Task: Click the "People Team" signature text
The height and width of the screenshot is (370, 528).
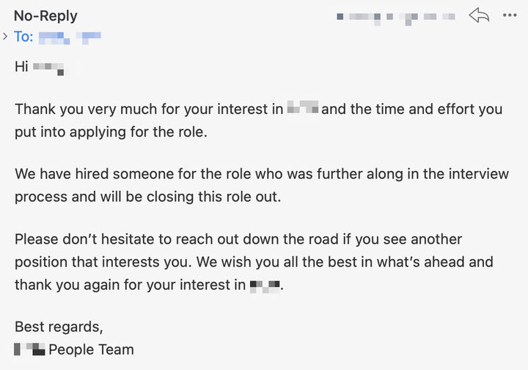Action: (x=91, y=349)
